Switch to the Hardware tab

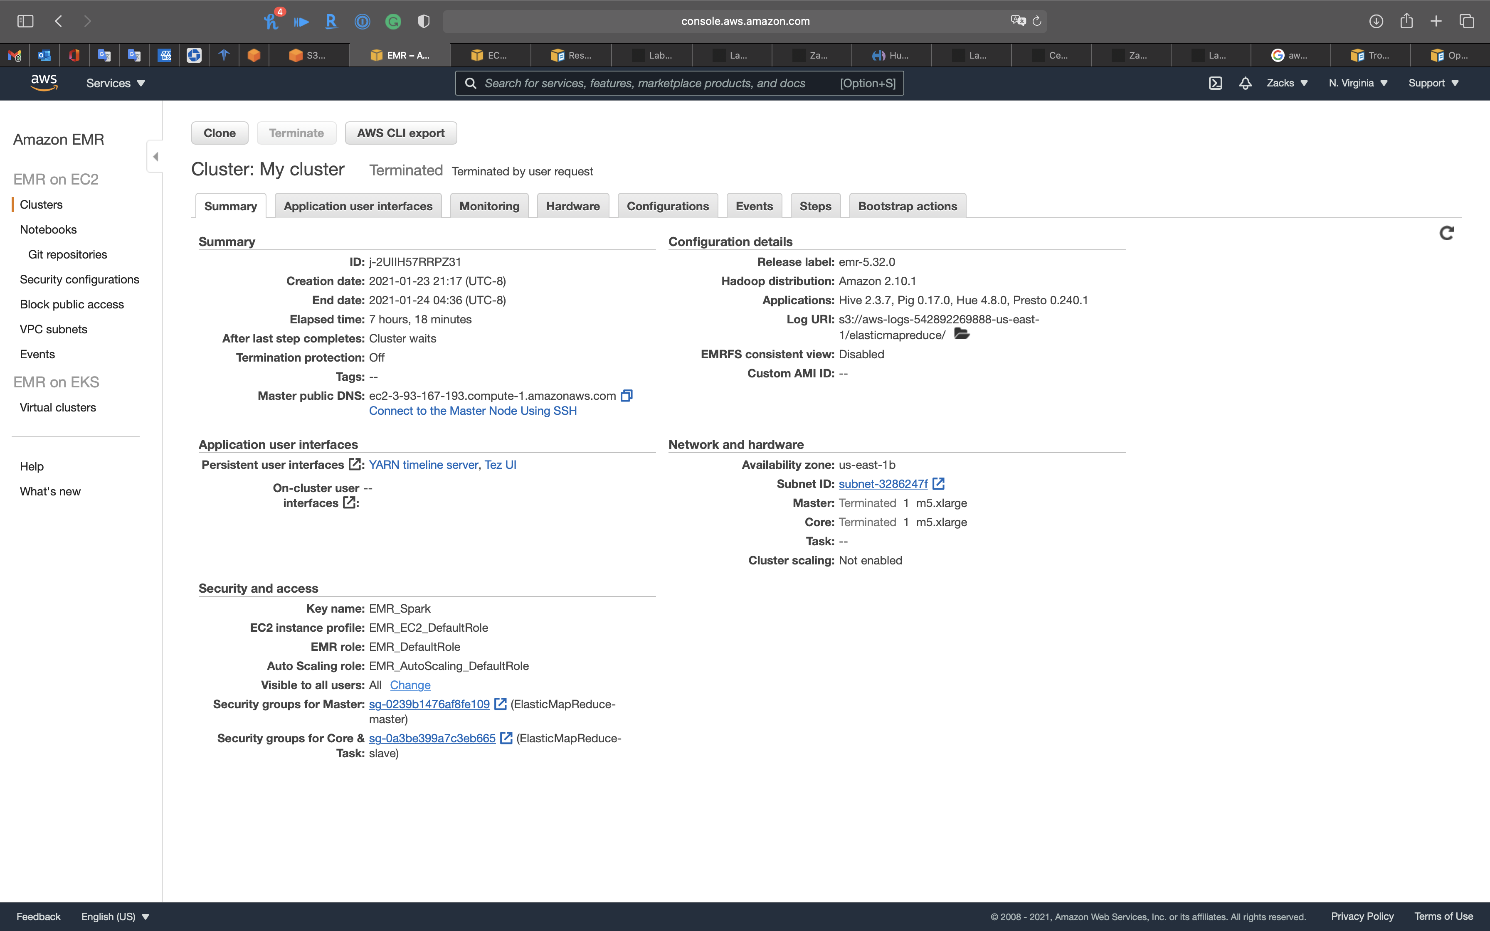(x=572, y=206)
